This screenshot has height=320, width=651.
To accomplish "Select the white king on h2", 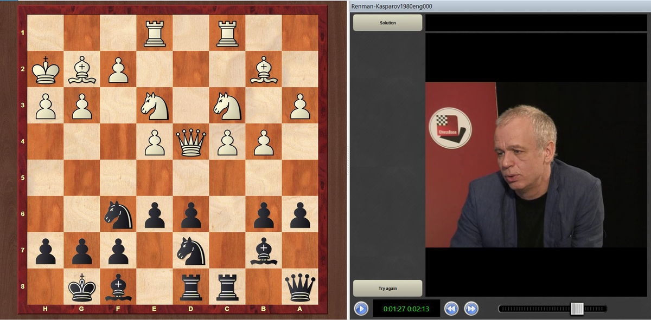I will pyautogui.click(x=46, y=69).
